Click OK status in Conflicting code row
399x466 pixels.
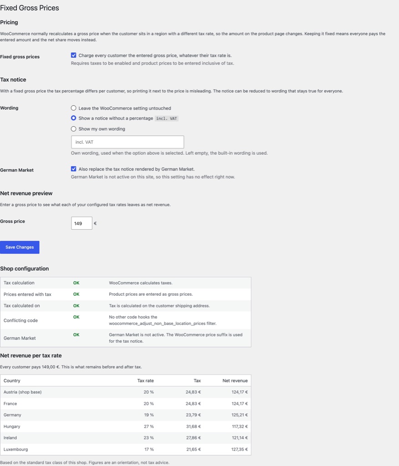click(76, 317)
